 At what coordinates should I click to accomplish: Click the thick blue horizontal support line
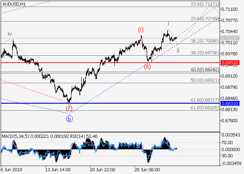(x=105, y=103)
